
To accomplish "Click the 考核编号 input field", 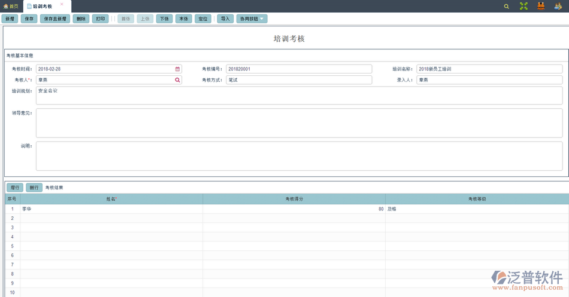I will 299,69.
